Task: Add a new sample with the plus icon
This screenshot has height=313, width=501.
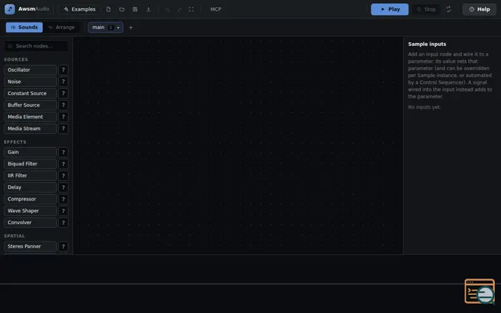Action: (x=131, y=28)
